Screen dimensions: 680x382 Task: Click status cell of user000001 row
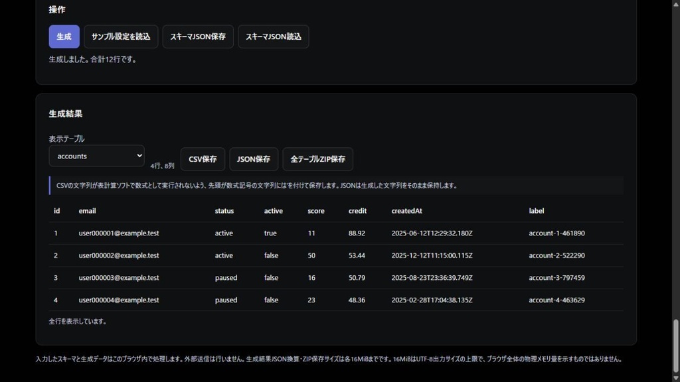click(x=224, y=233)
